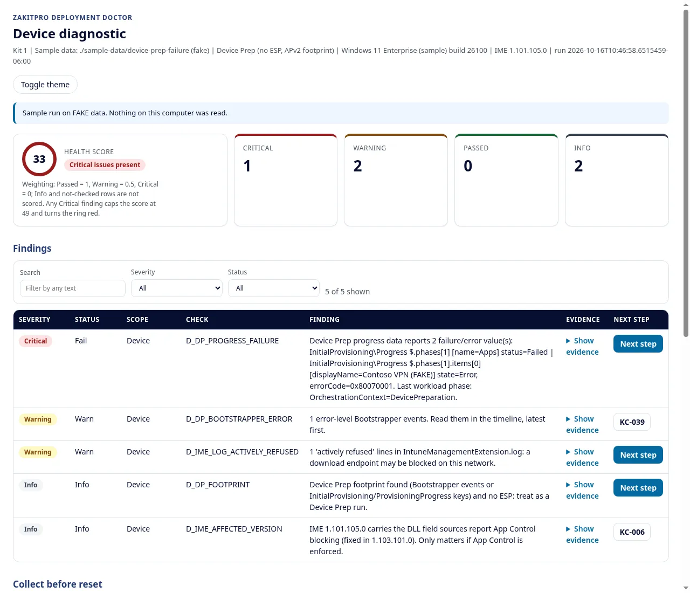
Task: Expand evidence for D_DP_PROGRESS_FAILURE
Action: [582, 347]
